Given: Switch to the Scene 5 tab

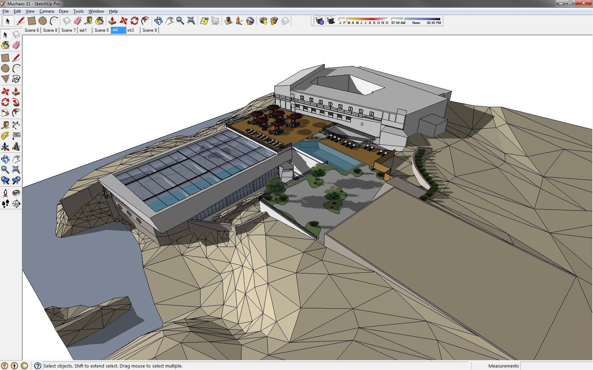Looking at the screenshot, I should tap(101, 30).
